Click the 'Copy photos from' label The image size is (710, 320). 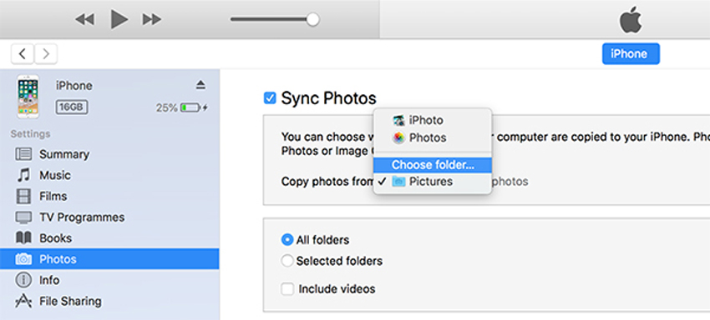tap(327, 182)
